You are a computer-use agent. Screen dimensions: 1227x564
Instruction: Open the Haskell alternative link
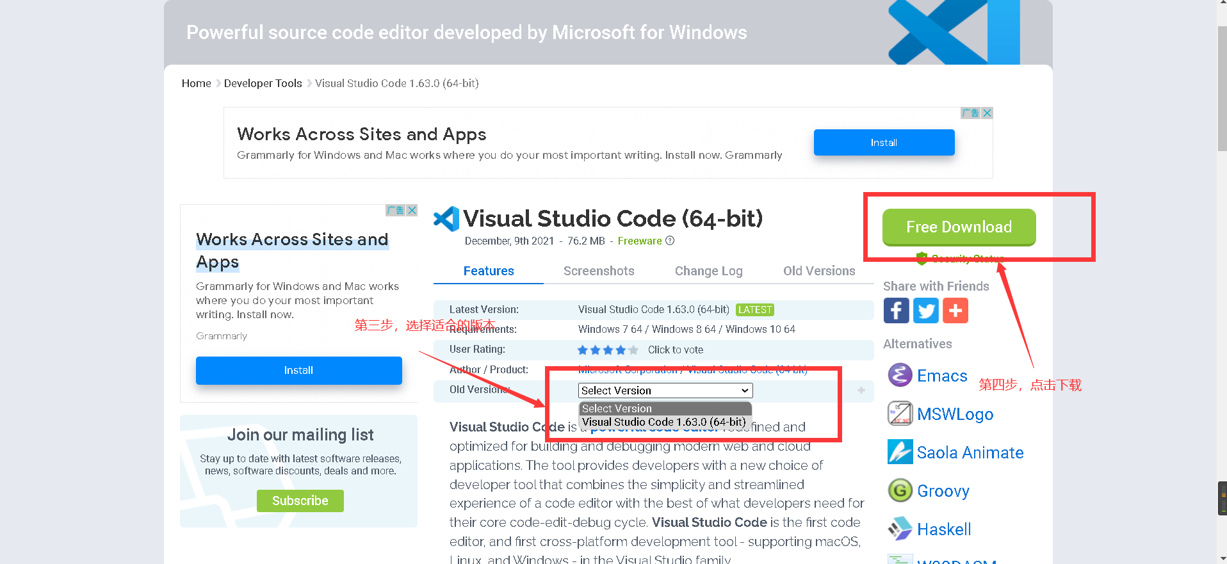coord(944,529)
